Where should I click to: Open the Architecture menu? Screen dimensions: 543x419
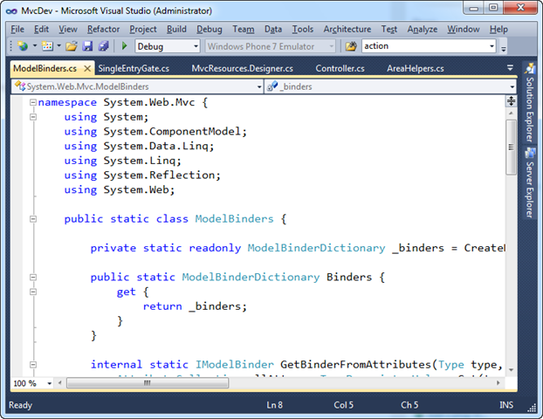(347, 30)
